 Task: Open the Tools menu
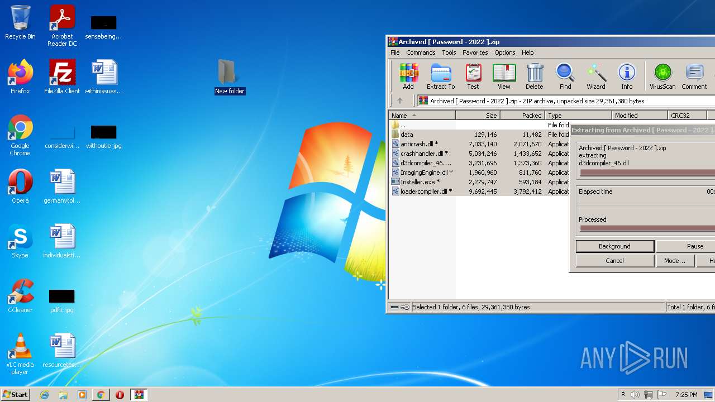pos(449,52)
